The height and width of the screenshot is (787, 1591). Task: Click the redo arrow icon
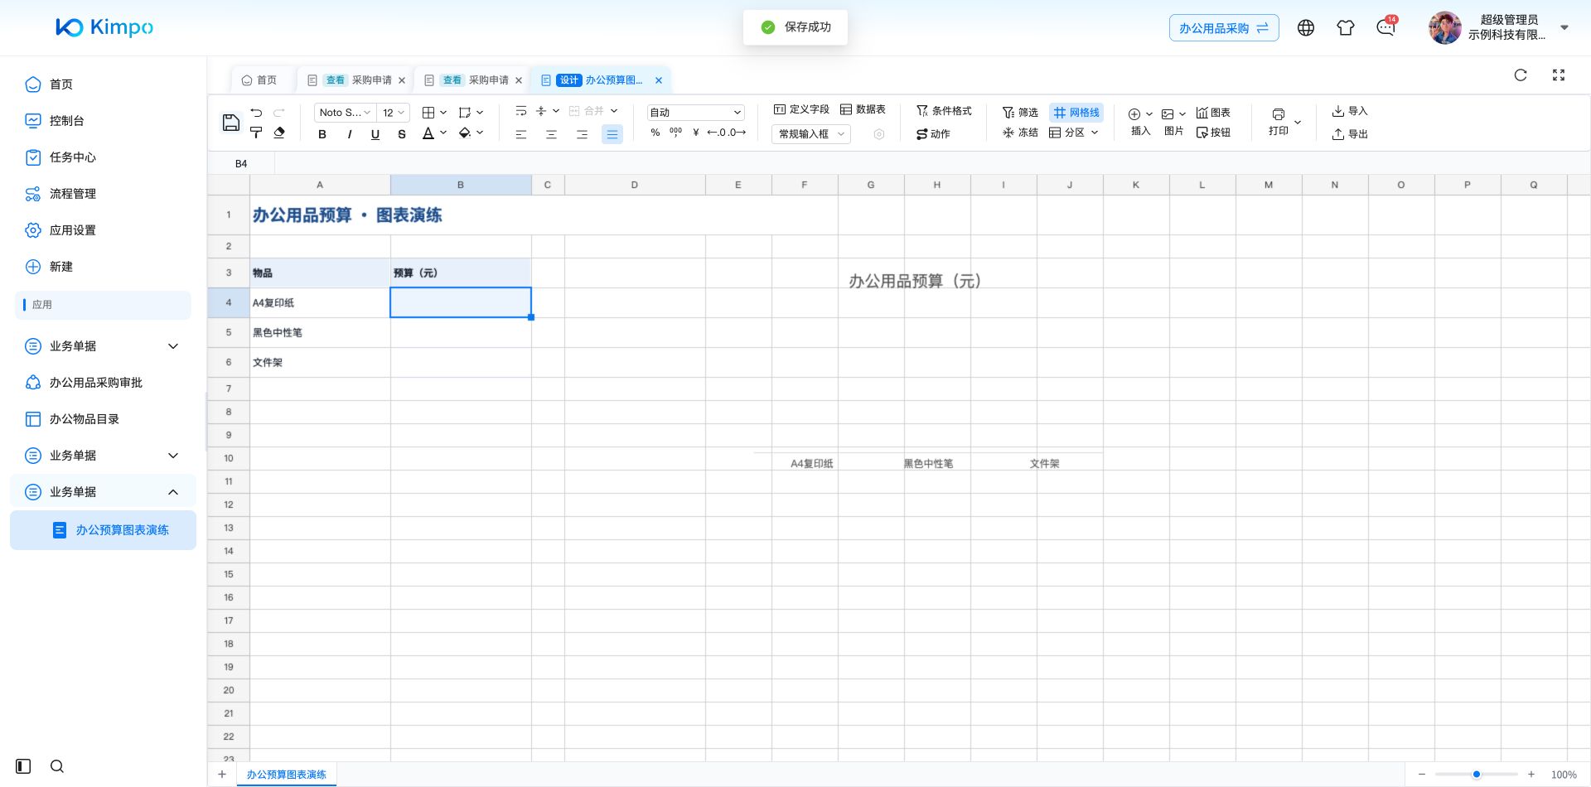(x=279, y=113)
